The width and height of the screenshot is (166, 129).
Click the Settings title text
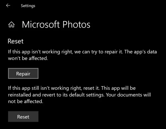tap(28, 6)
